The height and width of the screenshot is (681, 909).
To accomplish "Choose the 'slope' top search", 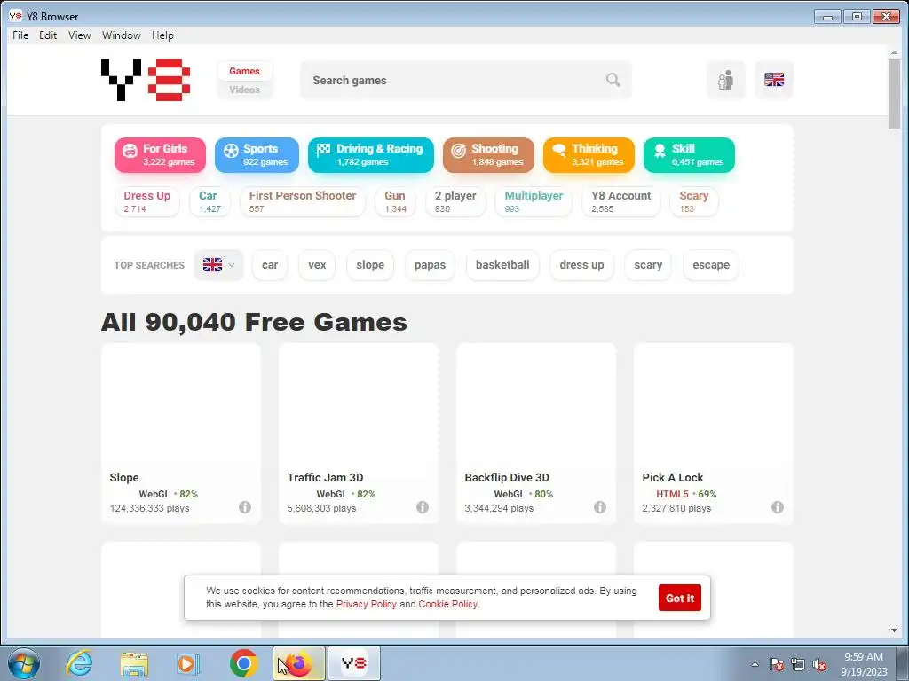I will tap(370, 264).
